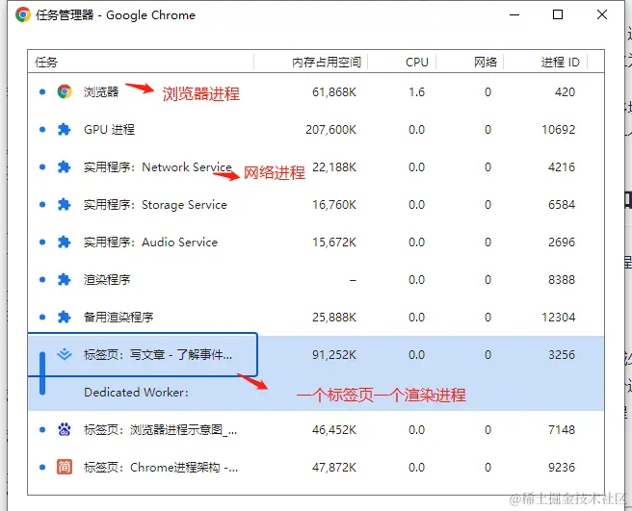Viewport: 632px width, 511px height.
Task: Maximize the 任务管理器 window
Action: (558, 14)
